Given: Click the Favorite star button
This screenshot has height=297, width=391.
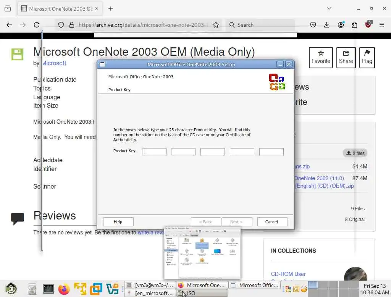Looking at the screenshot, I should (321, 57).
